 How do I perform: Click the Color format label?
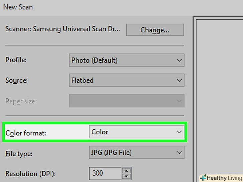(x=26, y=133)
